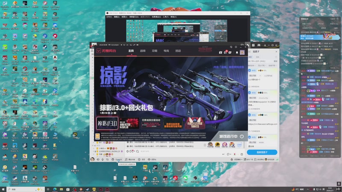Screen dimensions: 342x192
Task: Close the 找搭子 side panel
Action: pos(276,52)
